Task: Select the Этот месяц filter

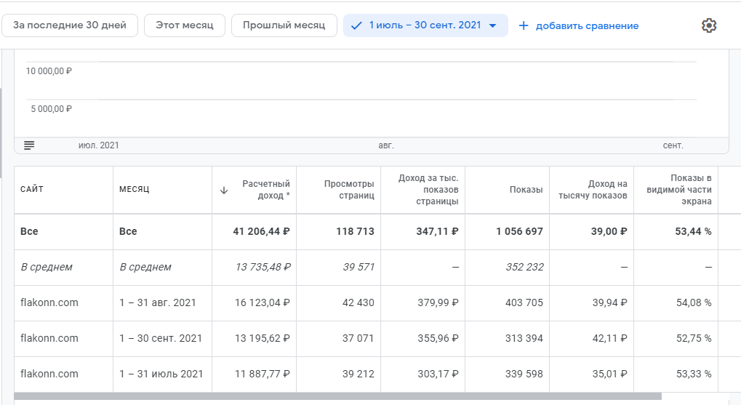Action: pyautogui.click(x=184, y=25)
